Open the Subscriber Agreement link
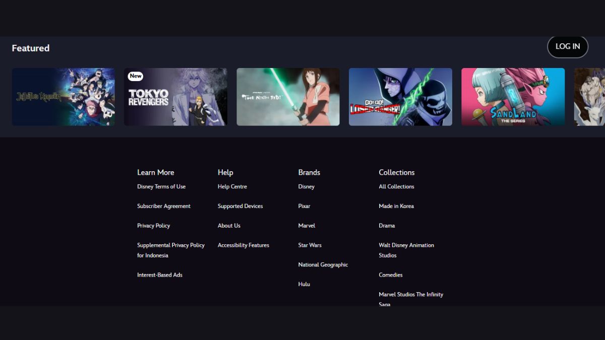605x340 pixels. 164,207
